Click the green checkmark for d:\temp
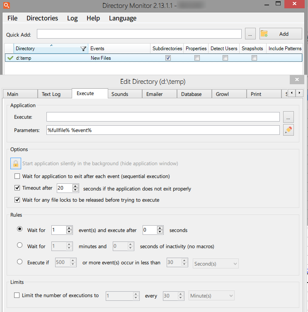Image resolution: width=308 pixels, height=312 pixels. pos(10,58)
